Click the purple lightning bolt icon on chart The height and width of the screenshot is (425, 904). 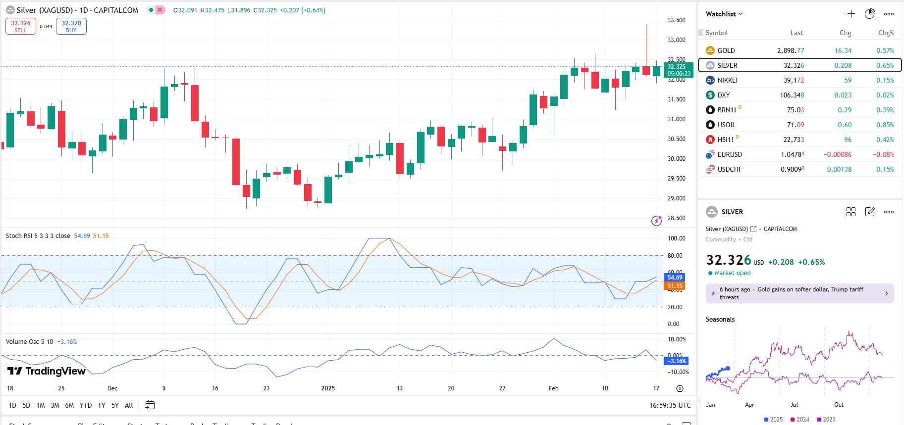tap(656, 221)
